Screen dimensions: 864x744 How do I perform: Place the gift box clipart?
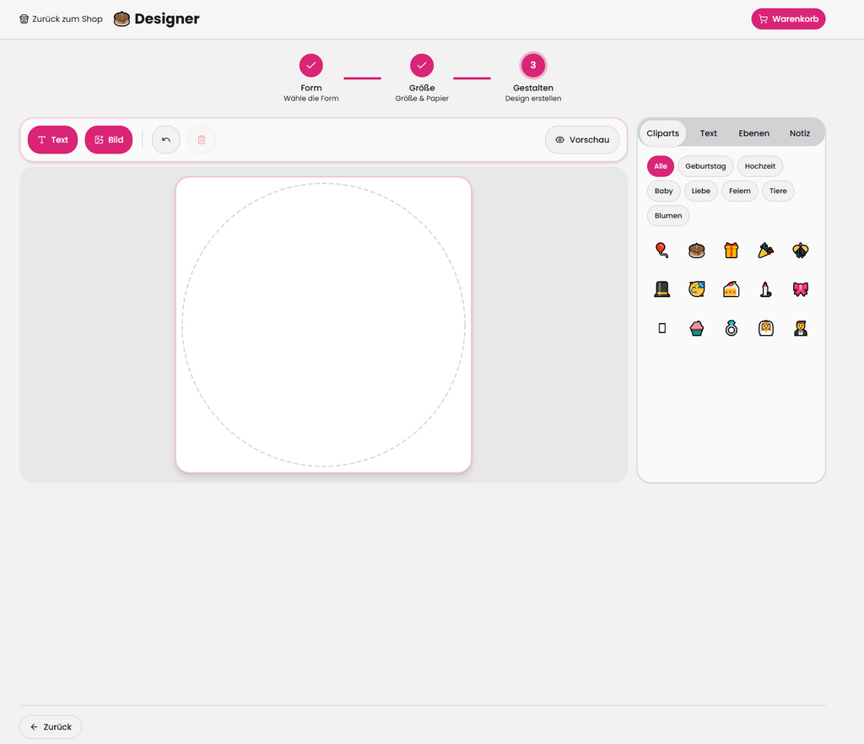click(x=731, y=251)
